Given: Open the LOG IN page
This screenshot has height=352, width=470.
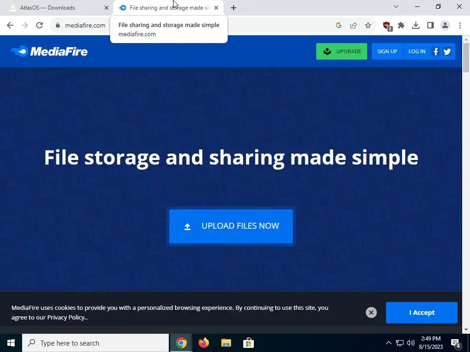Looking at the screenshot, I should pyautogui.click(x=417, y=51).
